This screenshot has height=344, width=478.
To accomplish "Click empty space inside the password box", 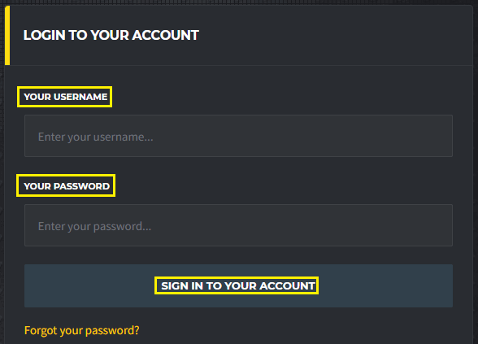I will tap(305, 225).
